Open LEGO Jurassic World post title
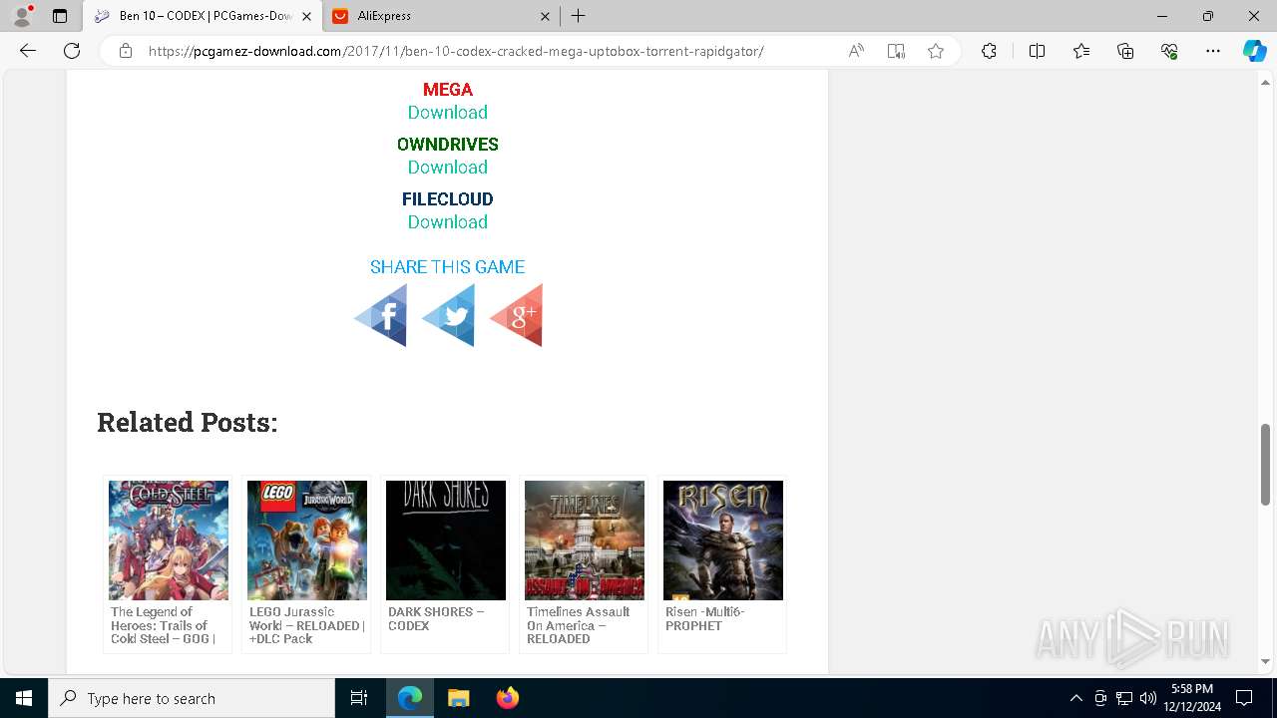This screenshot has height=718, width=1277. (306, 625)
